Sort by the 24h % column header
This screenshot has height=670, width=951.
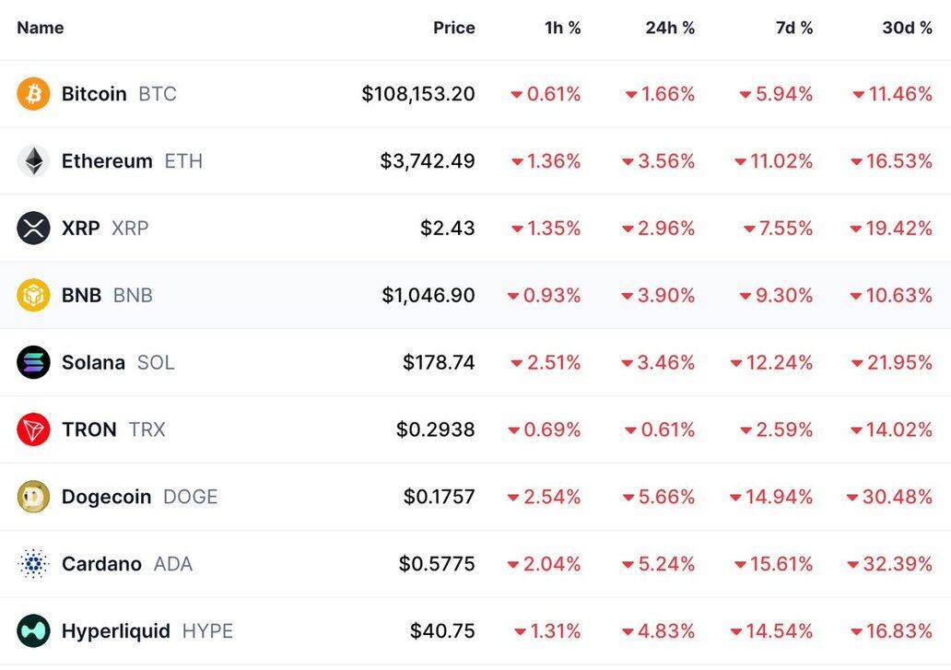(x=670, y=28)
